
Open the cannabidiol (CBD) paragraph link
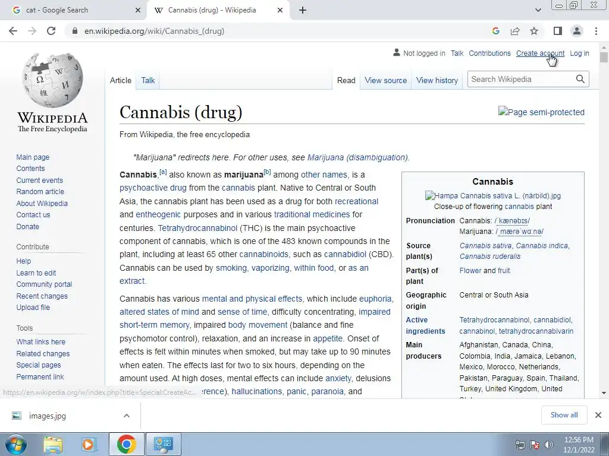click(345, 254)
